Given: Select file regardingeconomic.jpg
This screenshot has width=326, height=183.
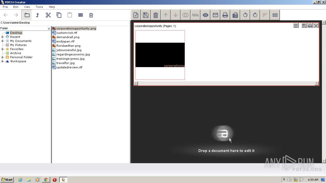Looking at the screenshot, I should [x=71, y=54].
